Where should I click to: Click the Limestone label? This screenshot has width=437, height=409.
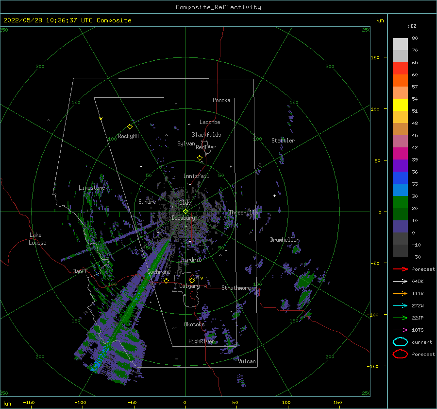(x=92, y=188)
